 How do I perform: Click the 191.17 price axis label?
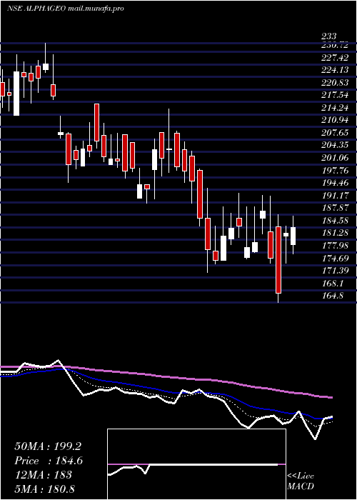point(336,196)
